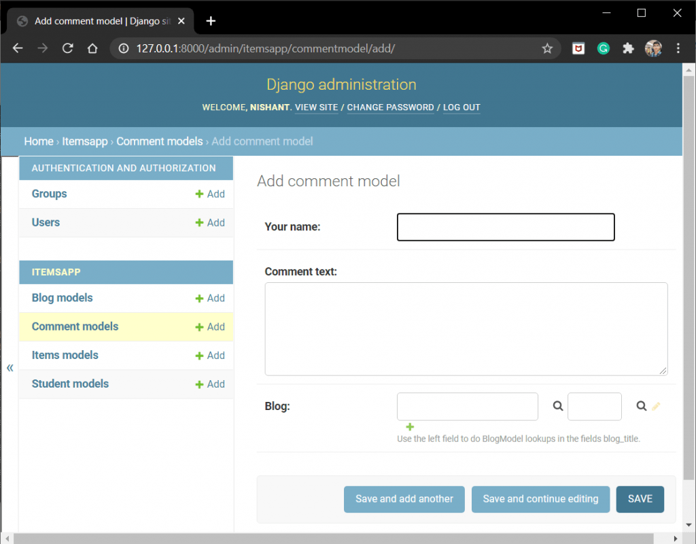Click the second search icon beside the Blog field
Viewport: 696px width, 544px height.
[x=641, y=405]
